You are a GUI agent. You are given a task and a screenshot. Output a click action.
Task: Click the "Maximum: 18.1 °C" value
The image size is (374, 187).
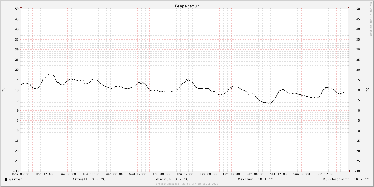tap(256, 179)
